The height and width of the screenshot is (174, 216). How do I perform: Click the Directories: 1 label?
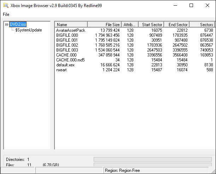point(18,160)
